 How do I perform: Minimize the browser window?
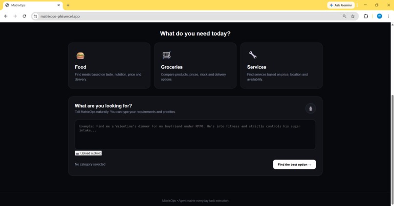[x=365, y=5]
